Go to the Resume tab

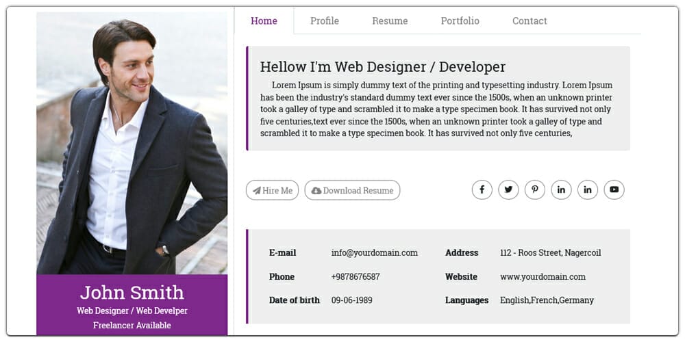coord(390,21)
